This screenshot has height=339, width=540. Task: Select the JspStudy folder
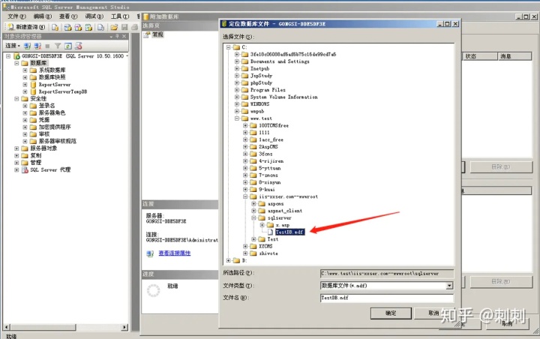tap(261, 76)
